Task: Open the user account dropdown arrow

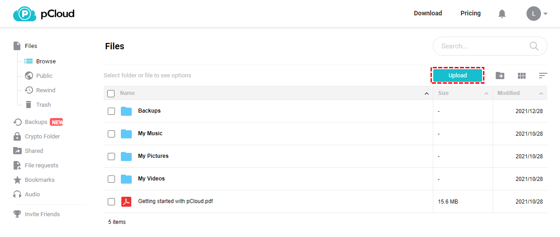Action: click(546, 14)
